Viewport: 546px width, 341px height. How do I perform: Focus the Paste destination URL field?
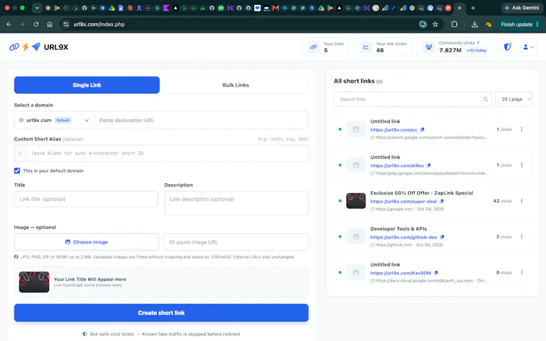pyautogui.click(x=201, y=120)
